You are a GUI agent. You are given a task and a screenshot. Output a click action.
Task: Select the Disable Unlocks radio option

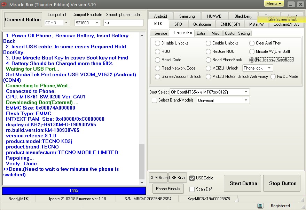157,43
